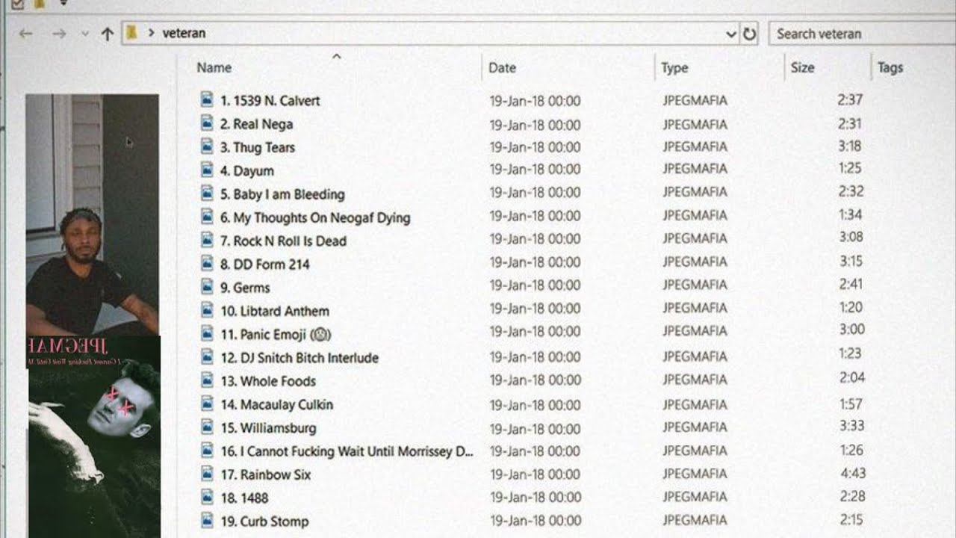The image size is (956, 538).
Task: Select file name 15. Williamsburg
Action: pyautogui.click(x=268, y=428)
